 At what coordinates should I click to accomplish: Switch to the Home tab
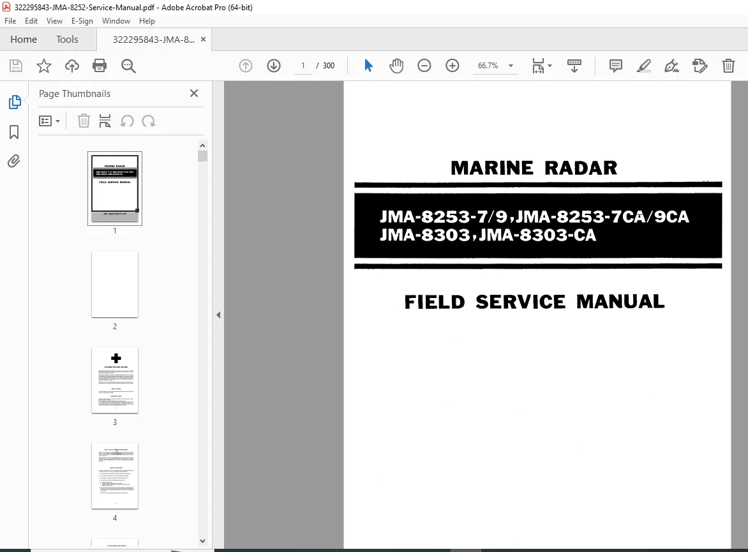pyautogui.click(x=24, y=40)
